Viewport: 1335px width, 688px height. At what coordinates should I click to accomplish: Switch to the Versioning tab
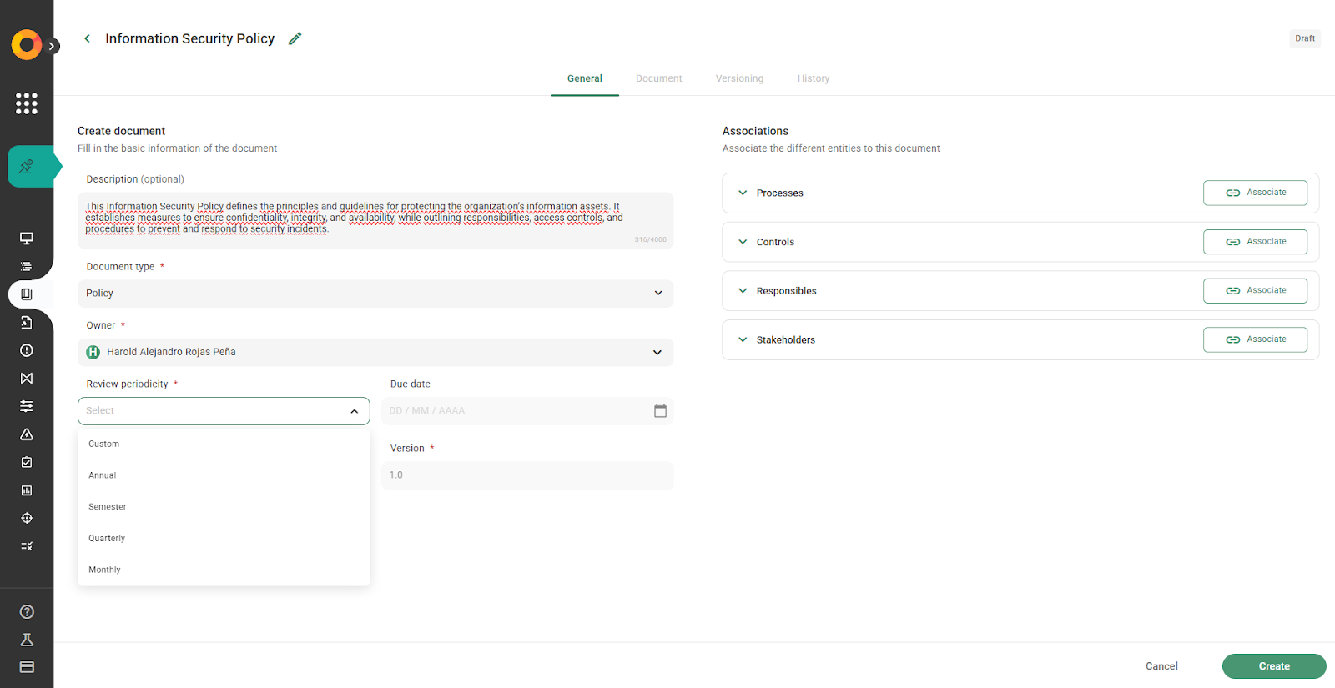(739, 78)
